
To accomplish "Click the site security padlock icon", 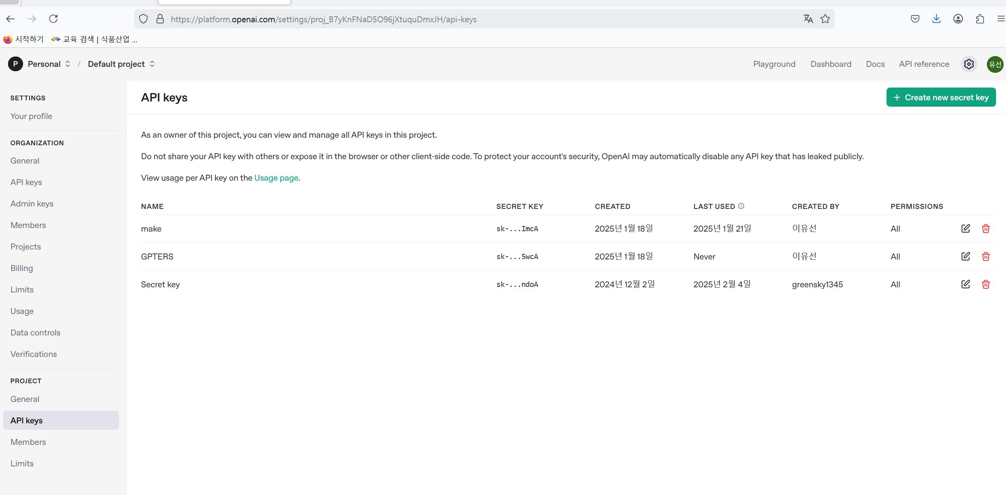I will point(160,19).
